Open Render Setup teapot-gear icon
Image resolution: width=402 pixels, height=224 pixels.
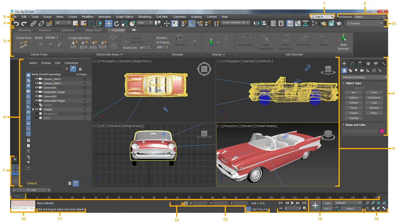pyautogui.click(x=324, y=23)
